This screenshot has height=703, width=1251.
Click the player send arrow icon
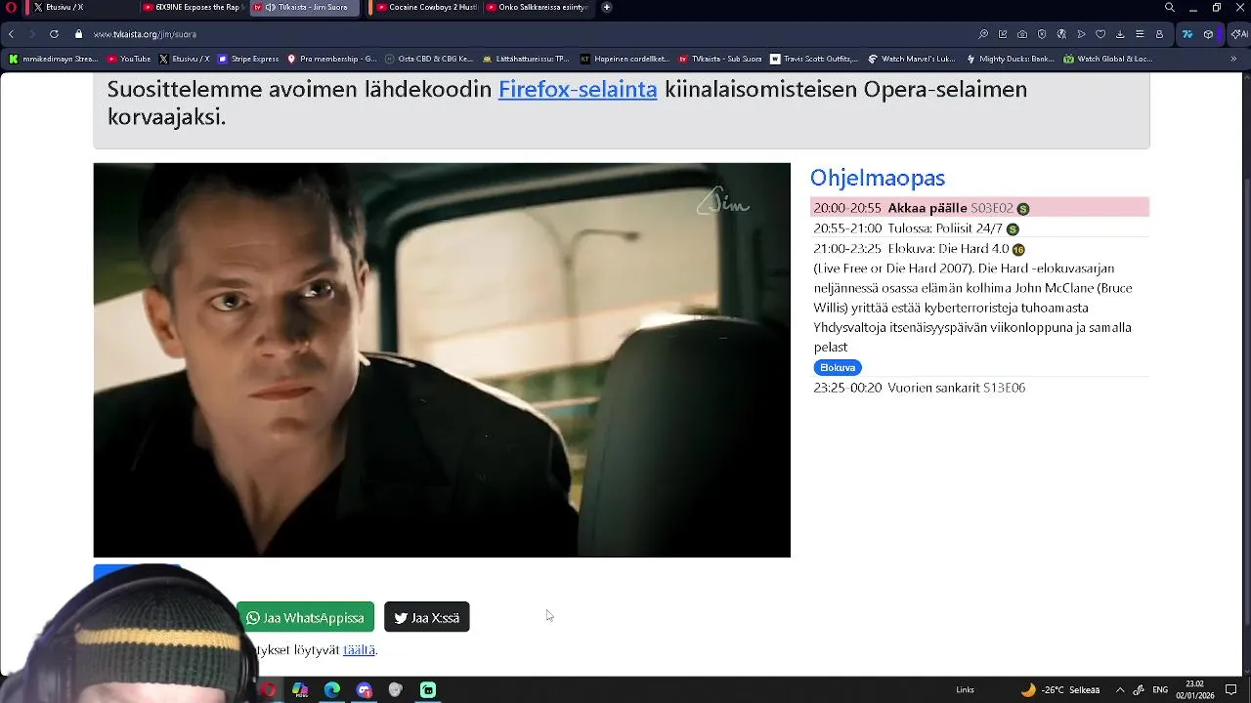pos(1081,34)
